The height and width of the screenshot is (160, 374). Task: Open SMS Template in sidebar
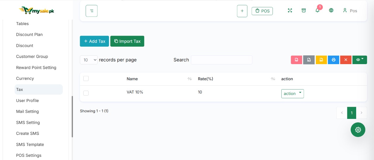click(30, 145)
